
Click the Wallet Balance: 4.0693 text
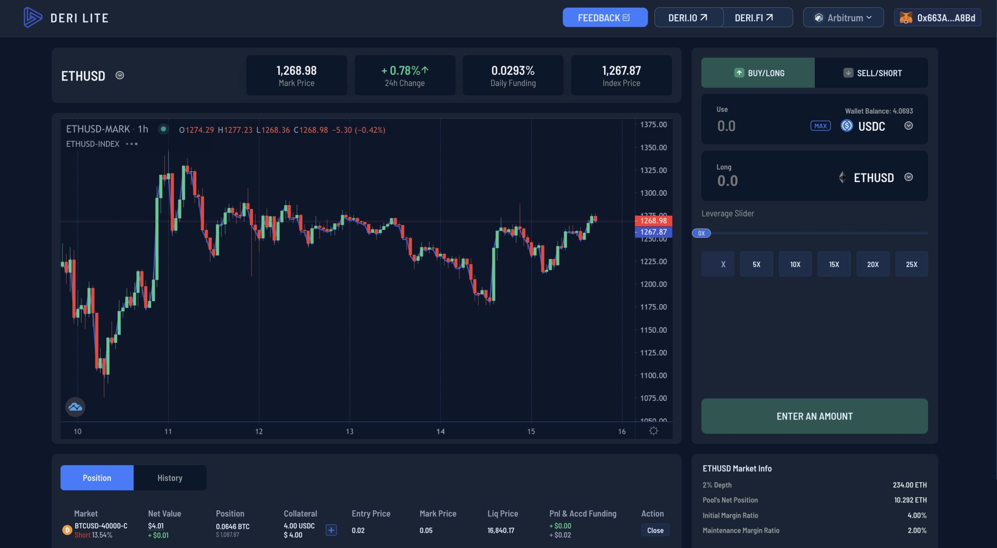(879, 111)
